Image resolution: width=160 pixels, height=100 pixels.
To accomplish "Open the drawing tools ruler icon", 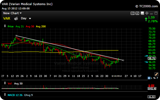I will (156, 74).
